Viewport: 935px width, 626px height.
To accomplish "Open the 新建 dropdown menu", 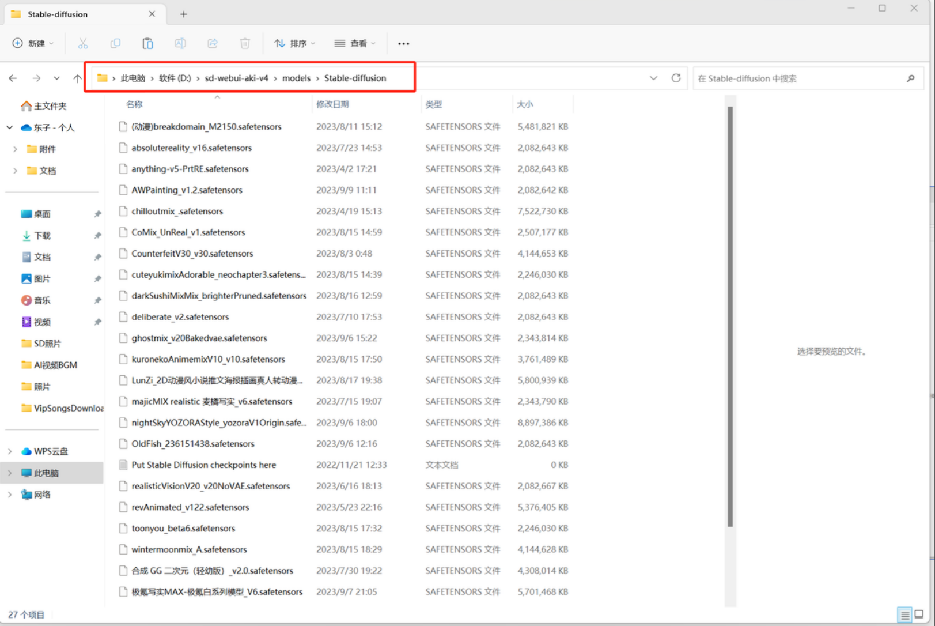I will 33,43.
